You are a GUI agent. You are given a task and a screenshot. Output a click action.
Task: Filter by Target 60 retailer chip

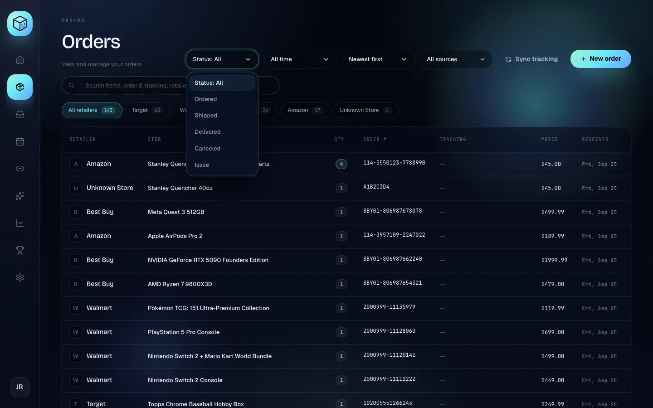[147, 110]
